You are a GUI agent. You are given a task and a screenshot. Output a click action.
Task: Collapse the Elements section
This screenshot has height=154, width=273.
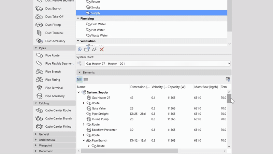tap(80, 73)
